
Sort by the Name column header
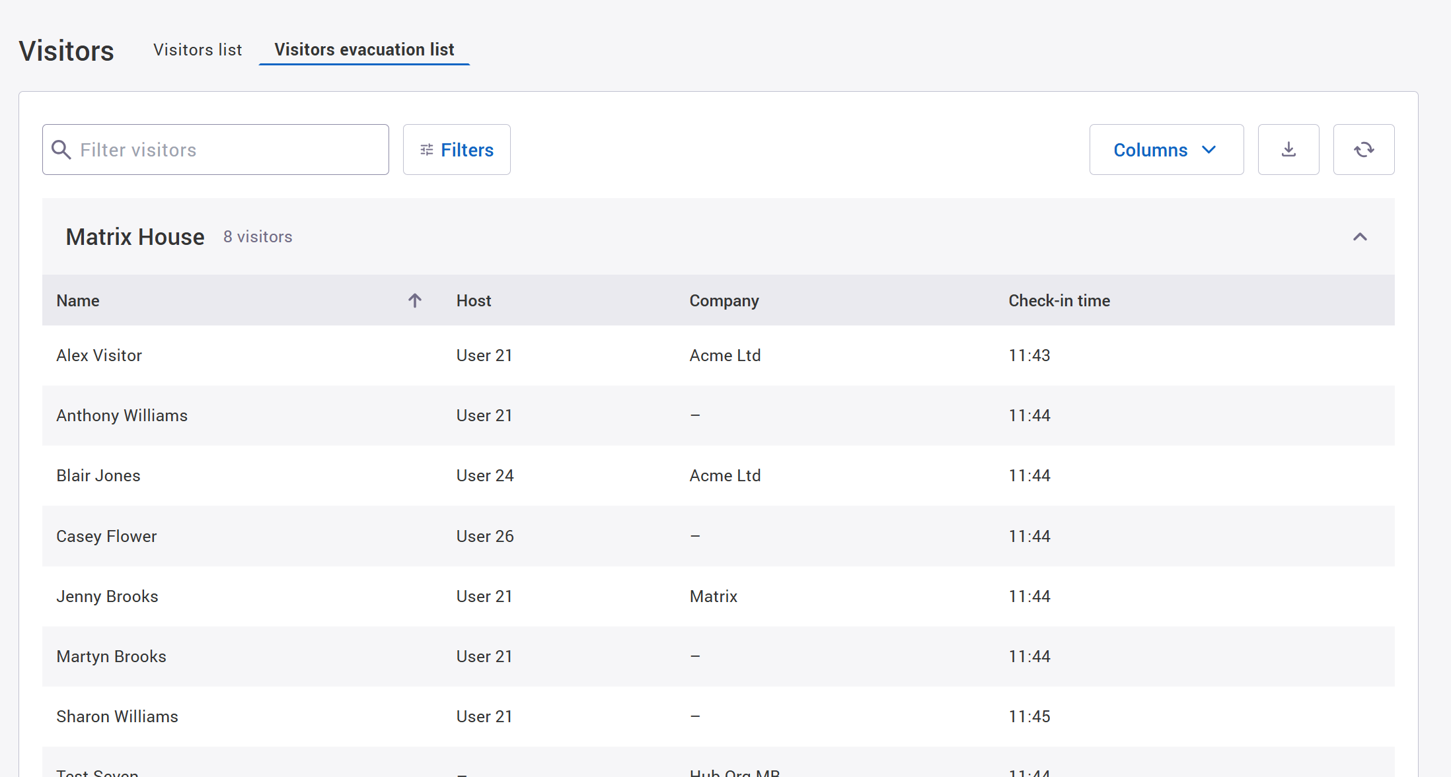pos(78,301)
